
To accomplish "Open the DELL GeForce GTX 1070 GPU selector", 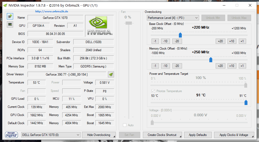I will pyautogui.click(x=51, y=135).
